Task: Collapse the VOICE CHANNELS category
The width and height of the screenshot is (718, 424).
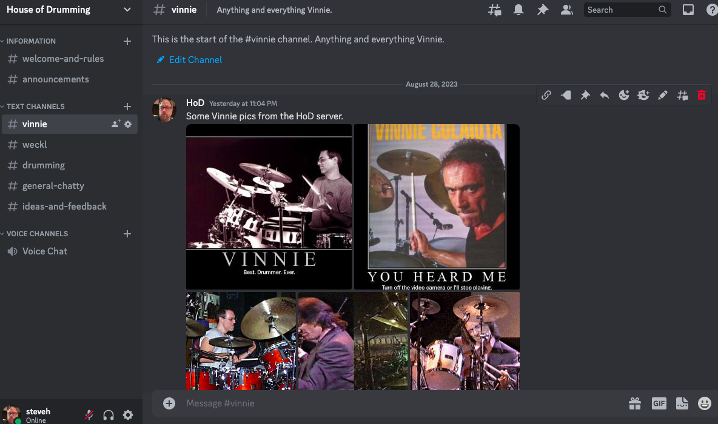Action: coord(36,234)
